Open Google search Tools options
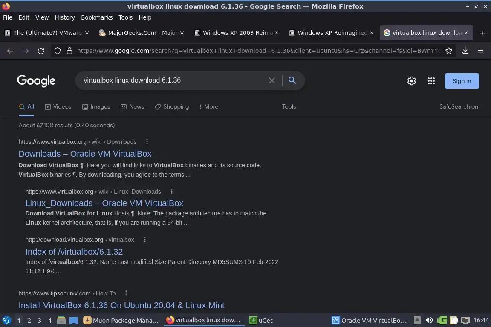This screenshot has width=491, height=327. pos(289,107)
